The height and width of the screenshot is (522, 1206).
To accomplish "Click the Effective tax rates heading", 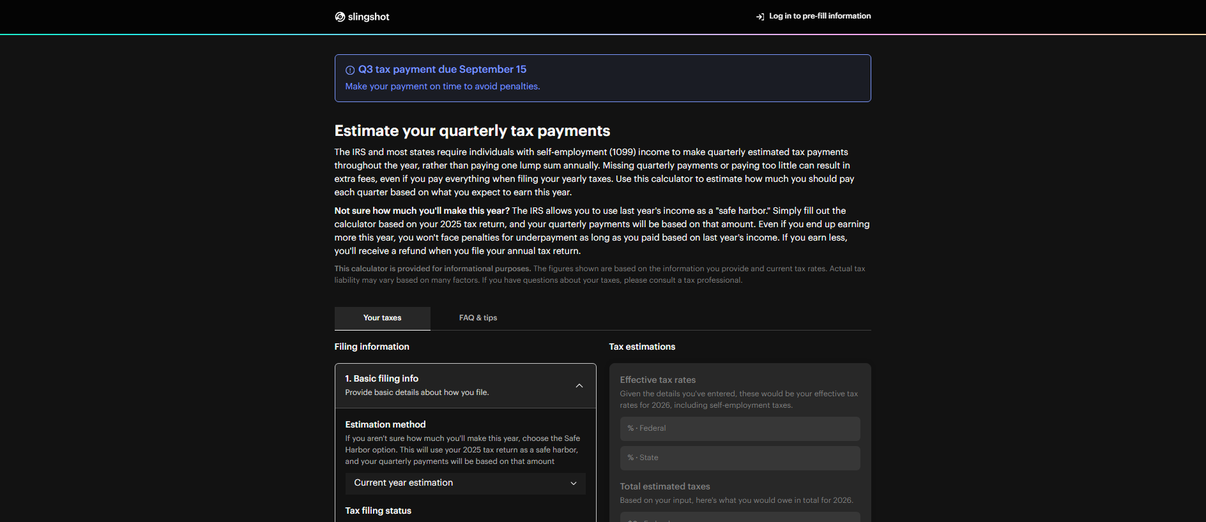I will [658, 380].
